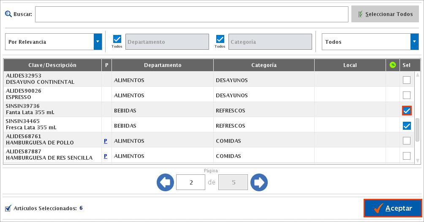Select HAMBURGUESA DE RES SENCILLA checkbox
Screen dimensions: 424x222
[406, 156]
